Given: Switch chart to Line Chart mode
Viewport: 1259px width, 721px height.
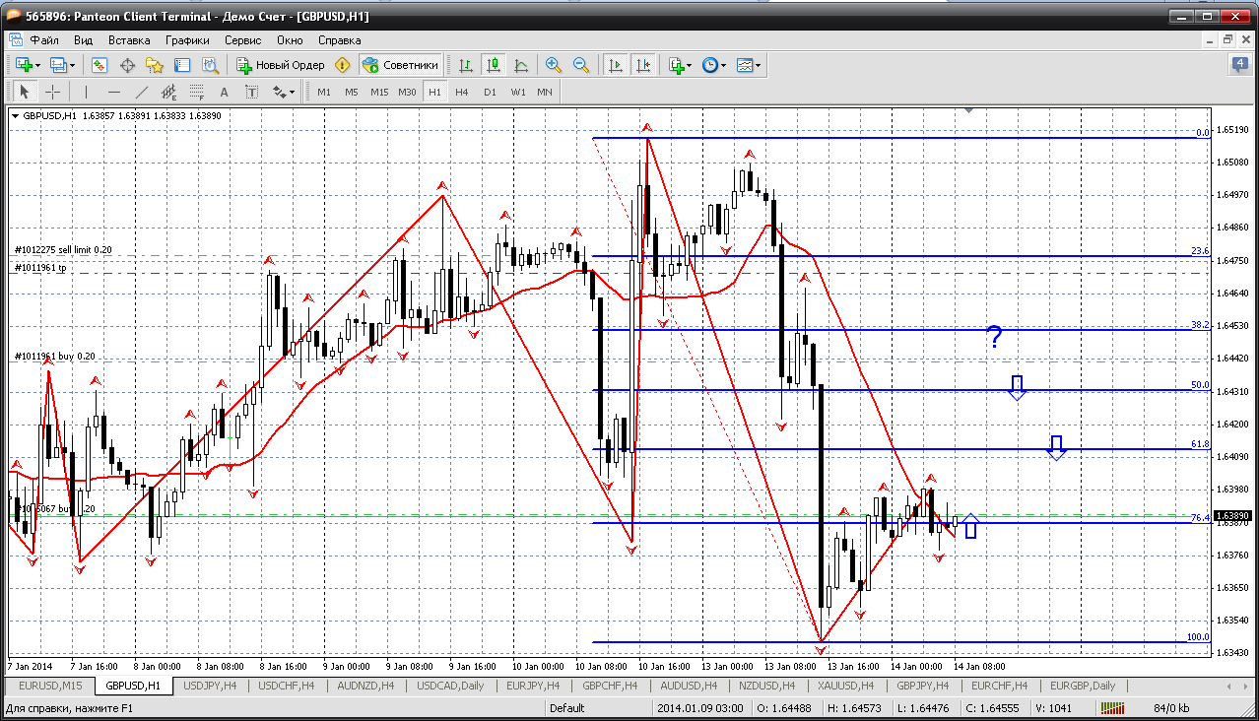Looking at the screenshot, I should click(x=521, y=65).
